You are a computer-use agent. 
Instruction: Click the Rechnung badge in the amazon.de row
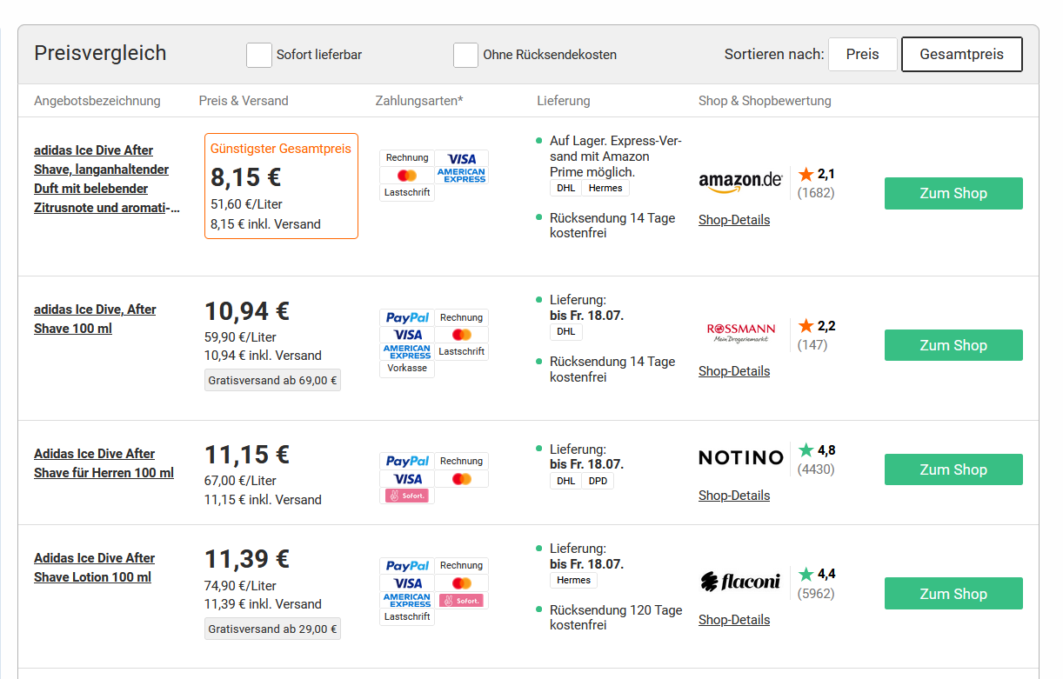pyautogui.click(x=407, y=158)
